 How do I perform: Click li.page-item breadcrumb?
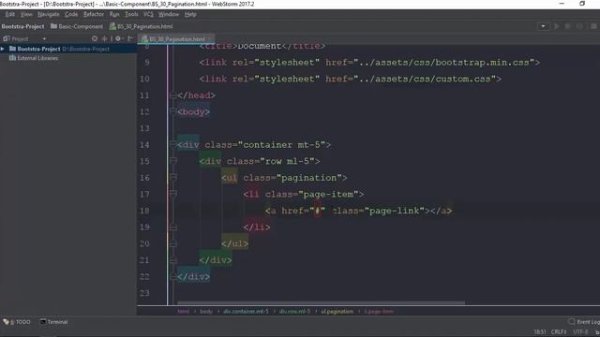[x=379, y=311]
